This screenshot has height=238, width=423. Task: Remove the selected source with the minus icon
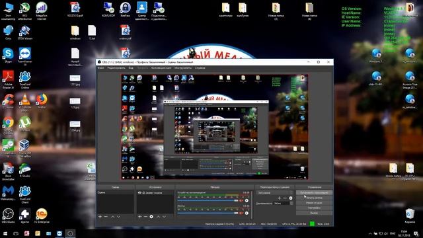[145, 217]
